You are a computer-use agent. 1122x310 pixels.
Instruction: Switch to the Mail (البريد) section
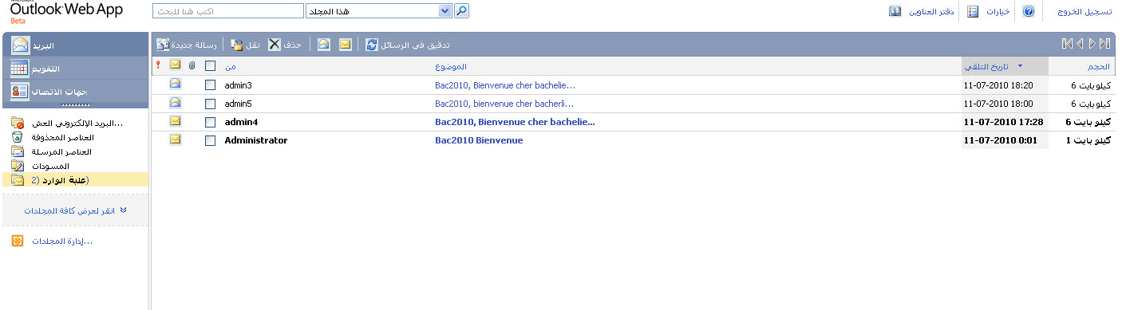[75, 45]
